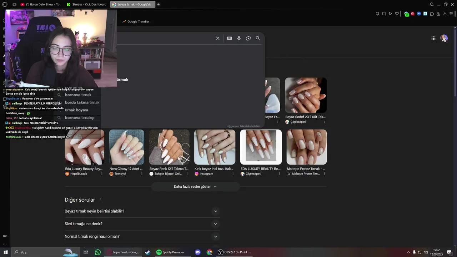Click the pinboard pin icon in toolbar
457x257 pixels.
pos(377,14)
